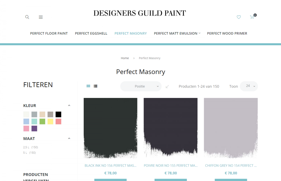Screen dimensions: 281x181
Task: Filter by light blue color swatch
Action: (x=26, y=121)
